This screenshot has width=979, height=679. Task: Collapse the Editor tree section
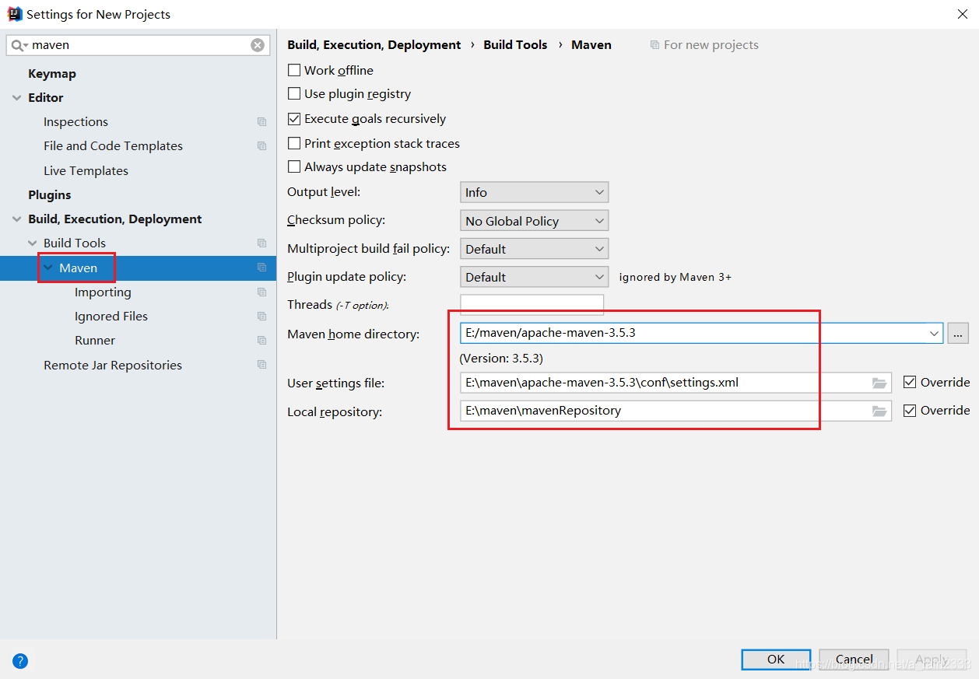(17, 98)
